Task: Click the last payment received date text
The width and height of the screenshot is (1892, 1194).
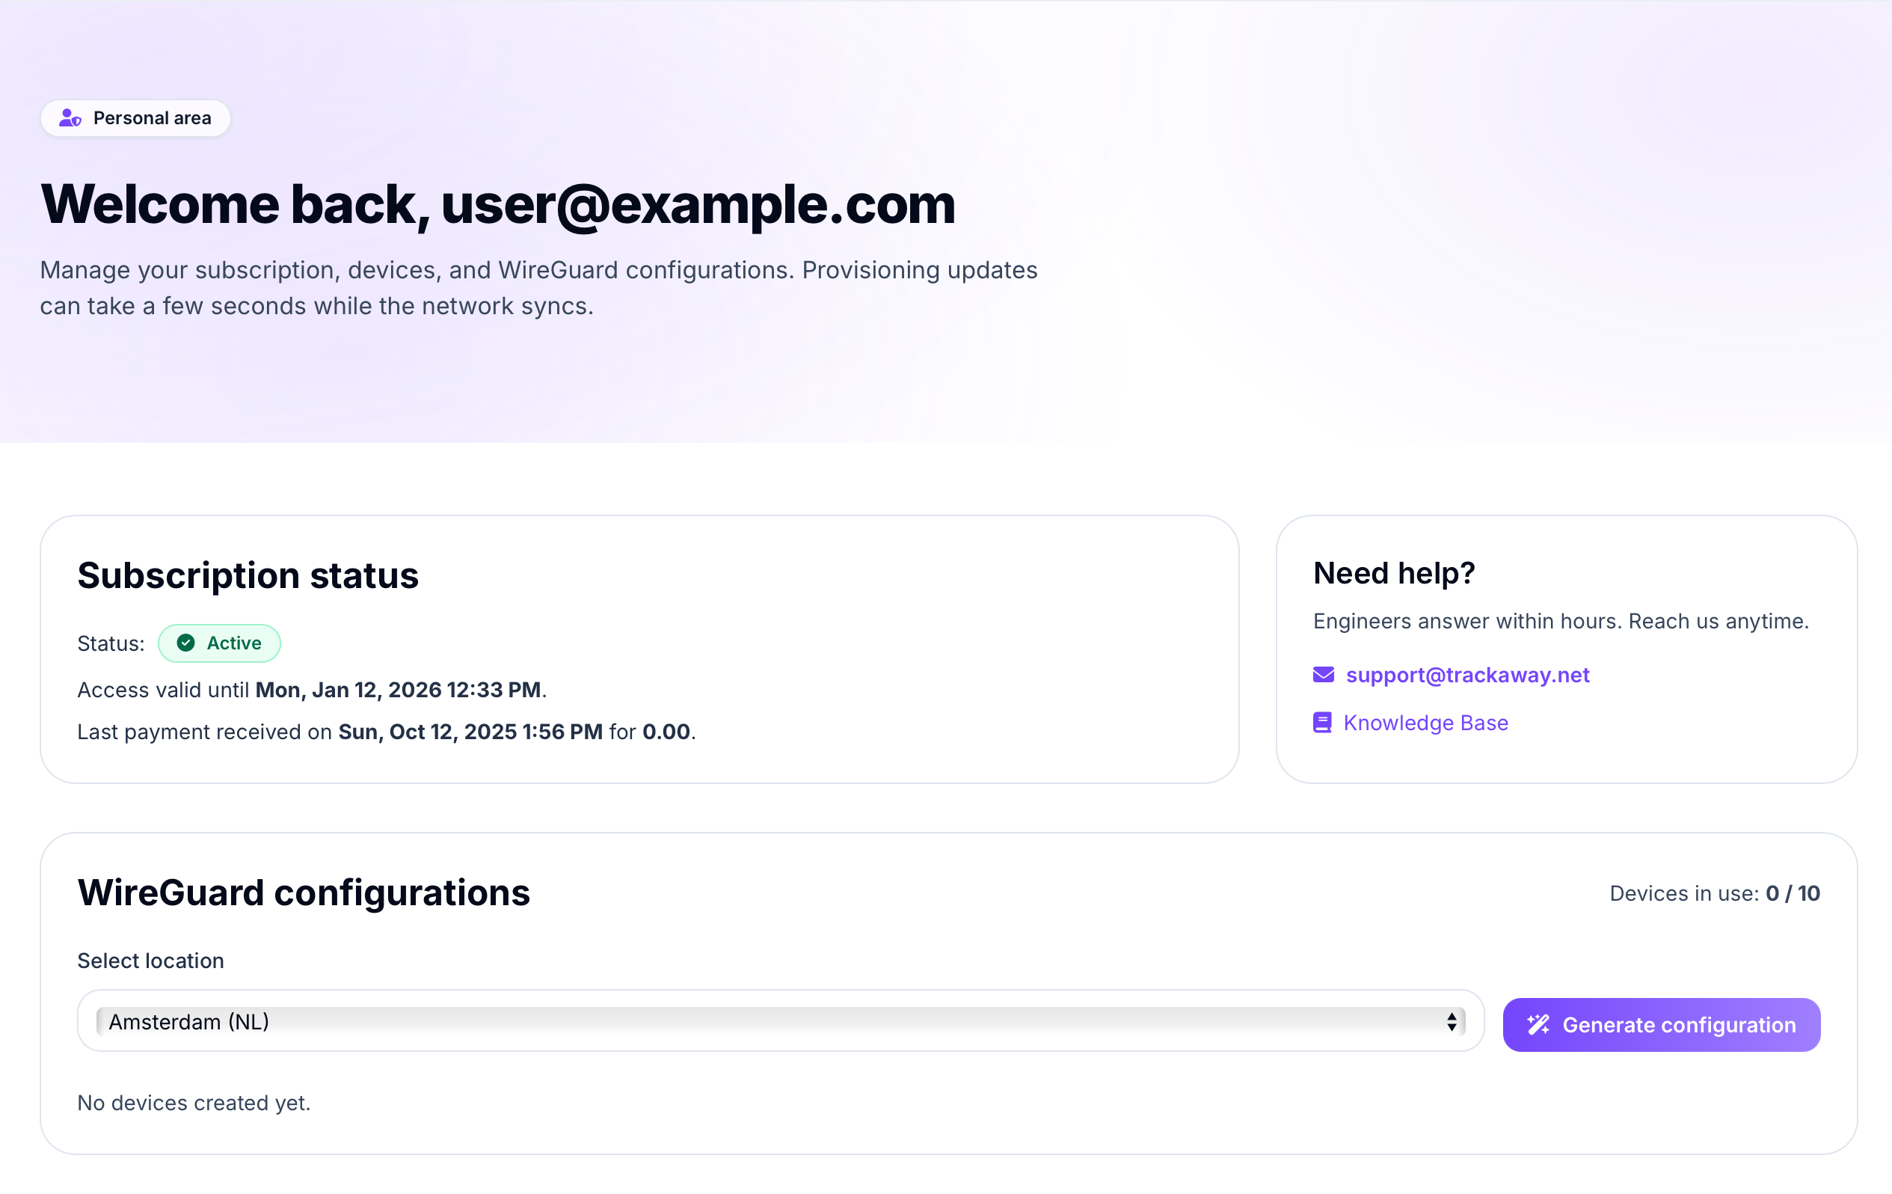Action: pyautogui.click(x=470, y=731)
